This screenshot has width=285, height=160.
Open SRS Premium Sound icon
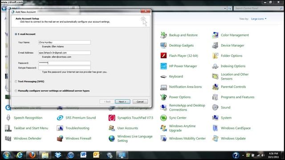60,118
